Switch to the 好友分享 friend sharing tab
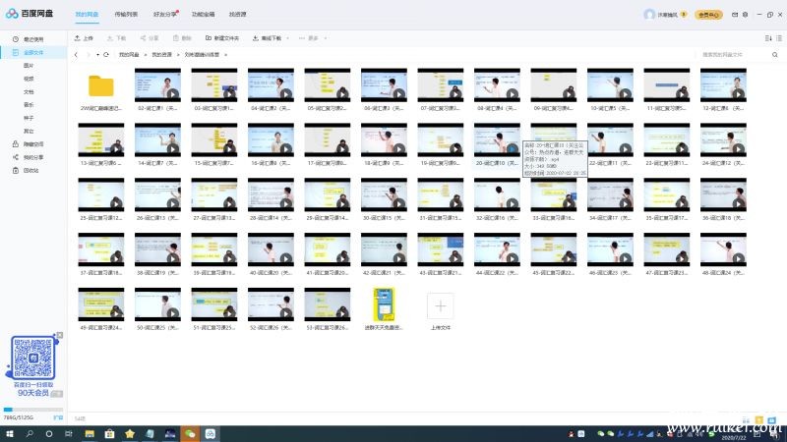This screenshot has height=442, width=787. 164,15
